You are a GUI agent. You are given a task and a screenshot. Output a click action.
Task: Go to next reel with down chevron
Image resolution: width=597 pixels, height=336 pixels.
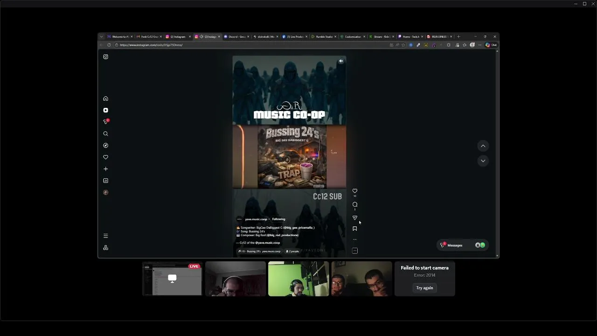point(483,161)
